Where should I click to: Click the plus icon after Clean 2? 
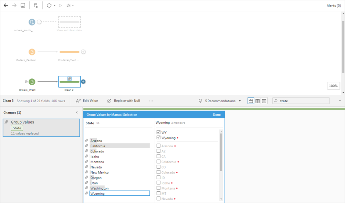pos(83,82)
